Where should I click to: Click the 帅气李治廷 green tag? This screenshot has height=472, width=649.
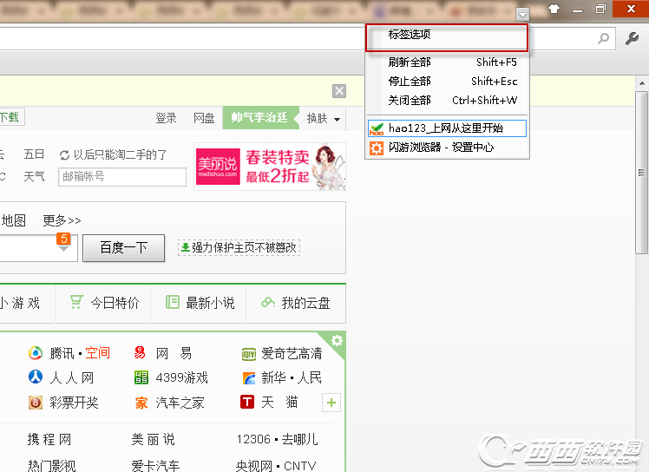tap(259, 118)
